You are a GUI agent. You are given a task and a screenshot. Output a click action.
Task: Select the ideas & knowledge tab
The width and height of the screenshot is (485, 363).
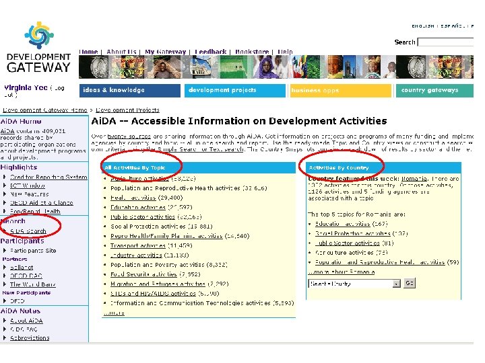[x=129, y=91]
